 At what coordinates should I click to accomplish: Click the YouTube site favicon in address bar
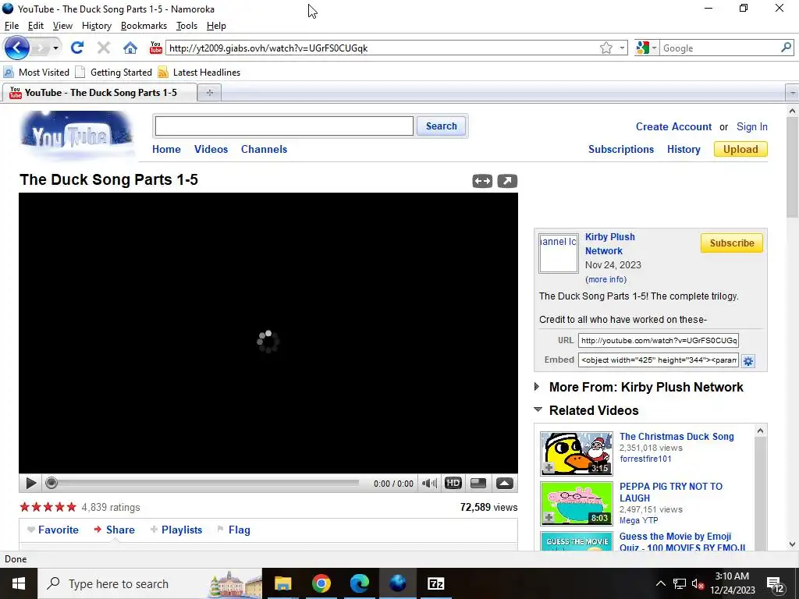(x=156, y=48)
